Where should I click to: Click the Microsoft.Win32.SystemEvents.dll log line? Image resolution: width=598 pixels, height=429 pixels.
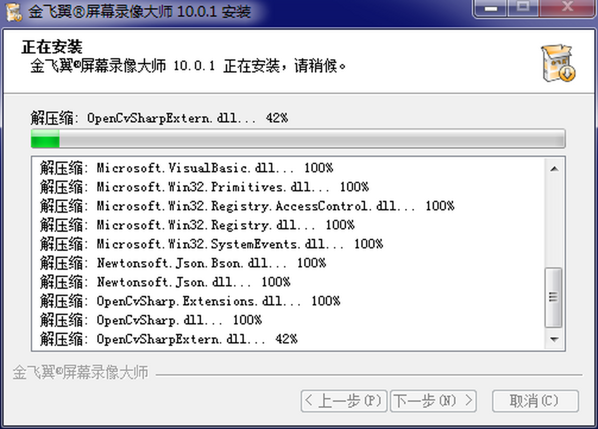click(x=211, y=244)
